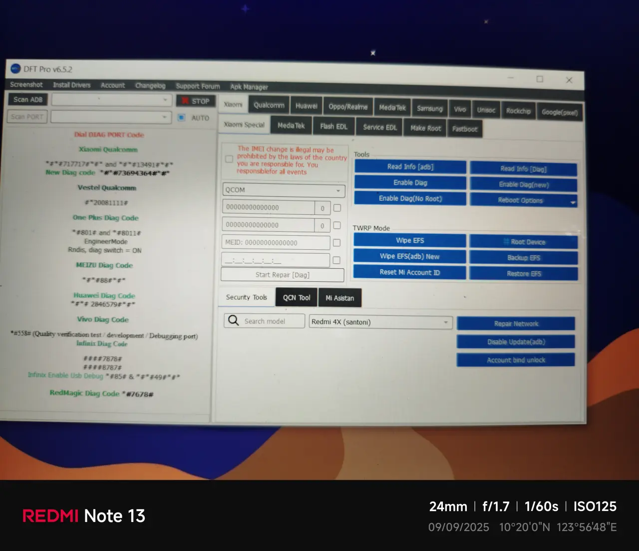Open the Scan PORT dropdown list
The height and width of the screenshot is (551, 639).
[111, 117]
